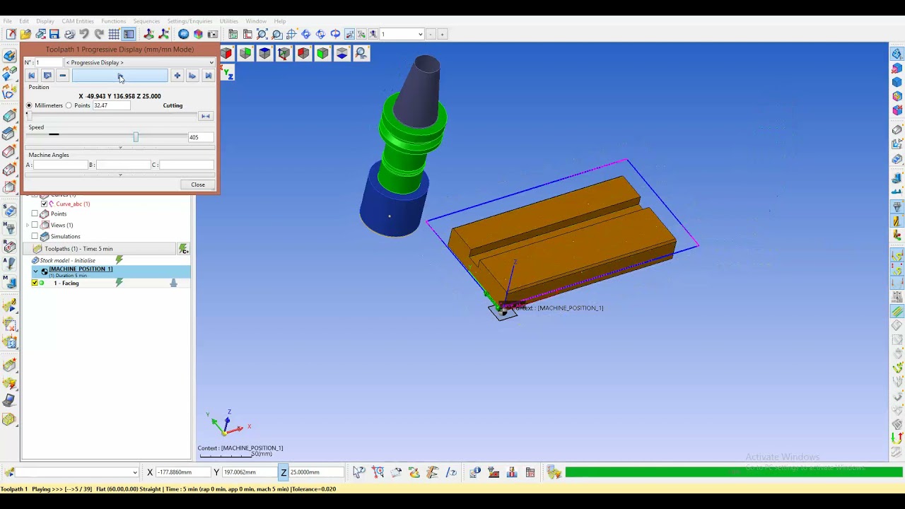
Task: Undo the last action
Action: [84, 34]
